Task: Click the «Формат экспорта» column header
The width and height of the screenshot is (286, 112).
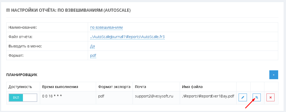Action: (114, 87)
